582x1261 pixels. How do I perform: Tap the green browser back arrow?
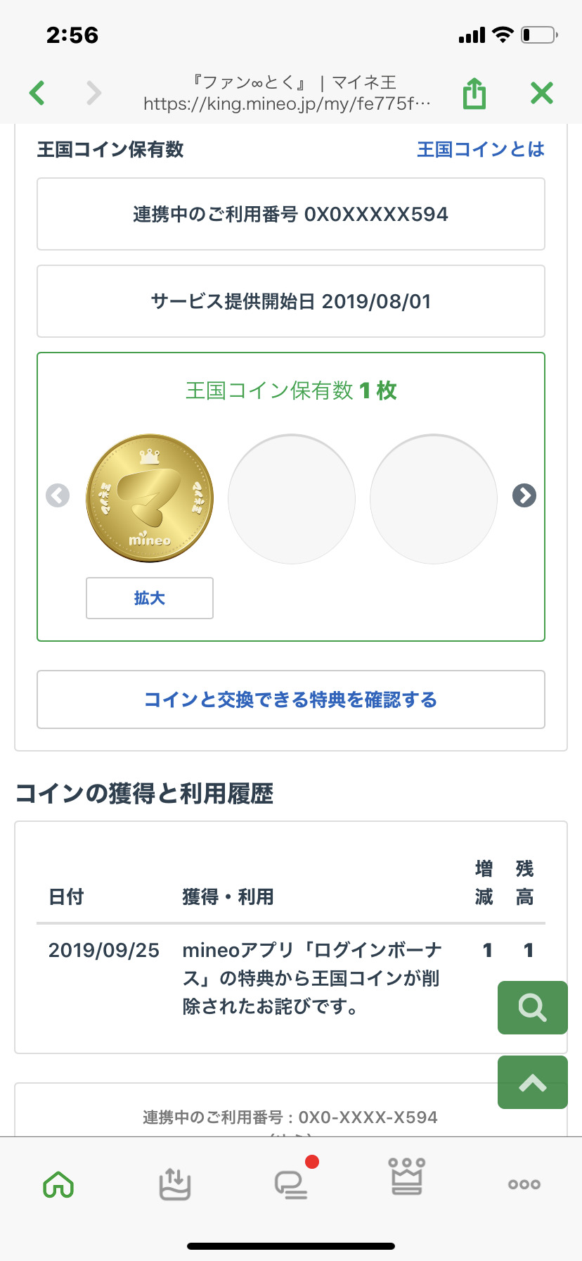click(x=38, y=93)
